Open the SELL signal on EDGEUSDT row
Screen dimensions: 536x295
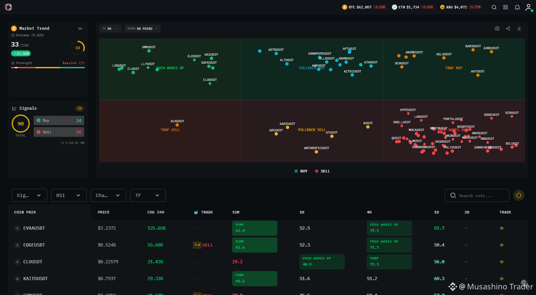pos(203,245)
